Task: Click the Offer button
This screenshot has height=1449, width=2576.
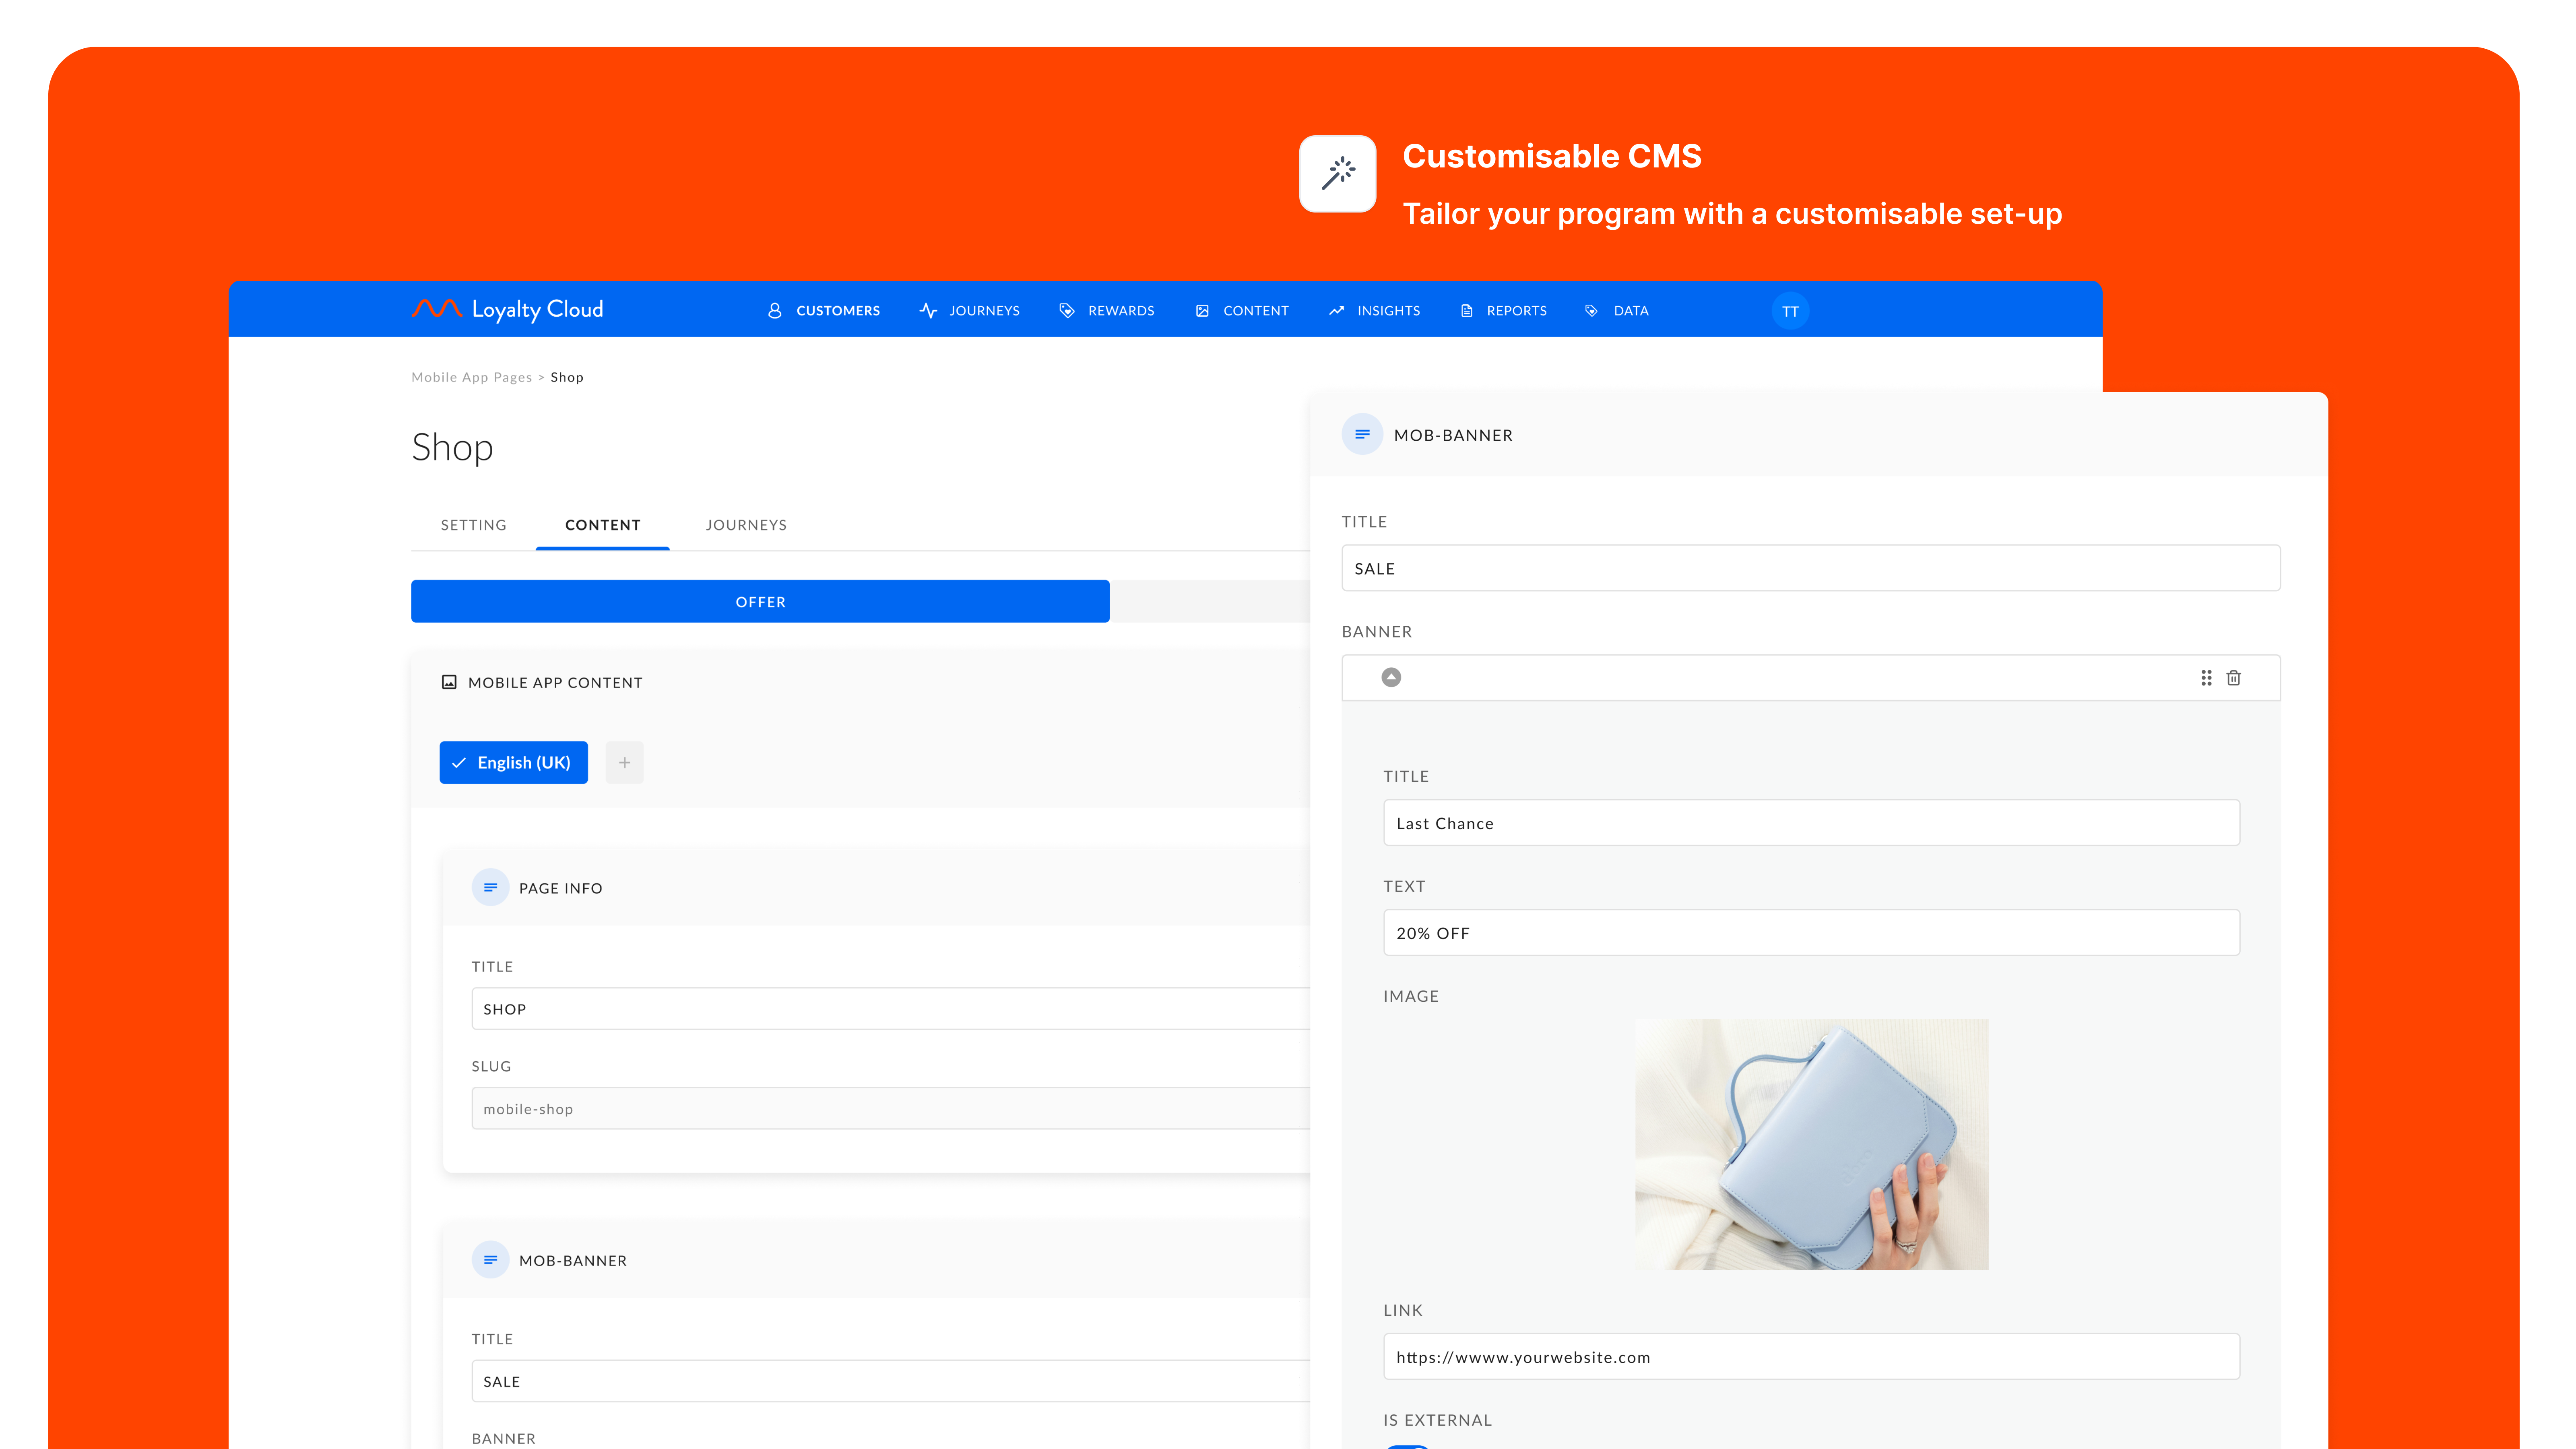Action: pos(759,601)
